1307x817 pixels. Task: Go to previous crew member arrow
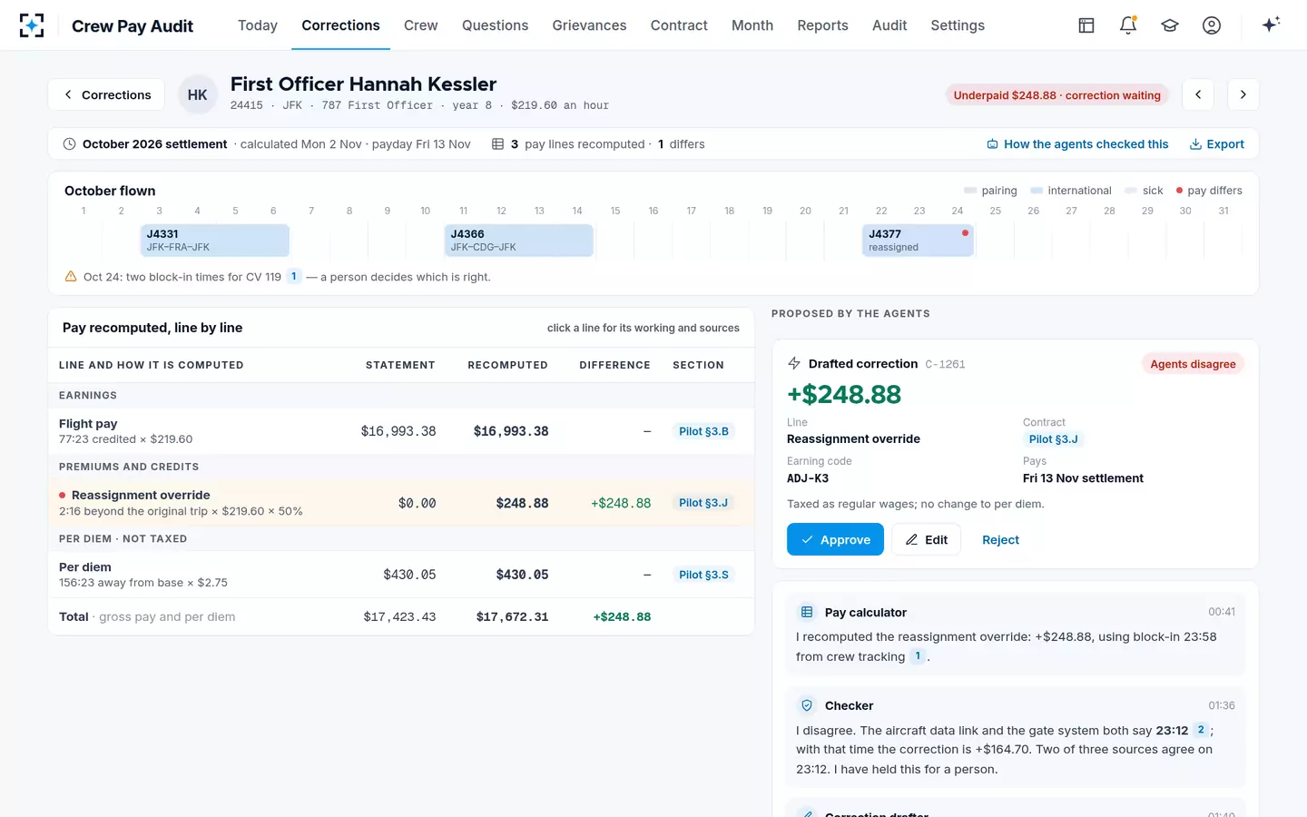(x=1198, y=94)
